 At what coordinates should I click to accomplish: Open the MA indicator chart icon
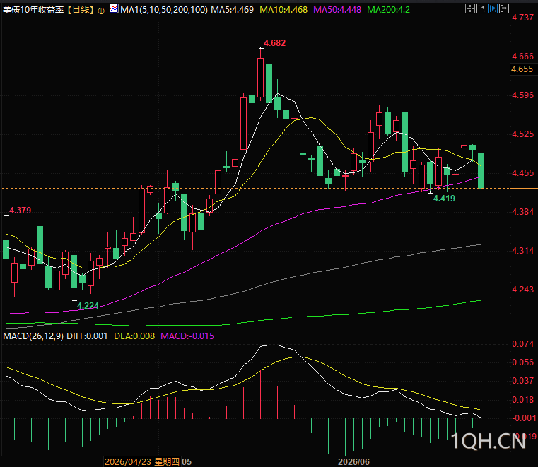click(x=115, y=8)
